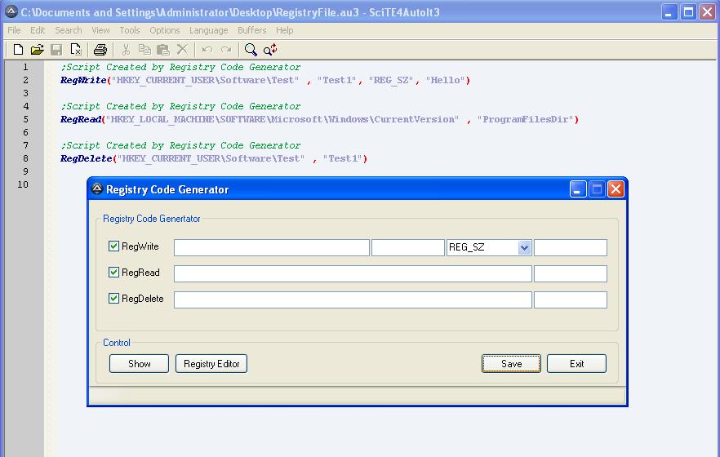
Task: Click the RegWrite code on line 2
Action: 265,80
